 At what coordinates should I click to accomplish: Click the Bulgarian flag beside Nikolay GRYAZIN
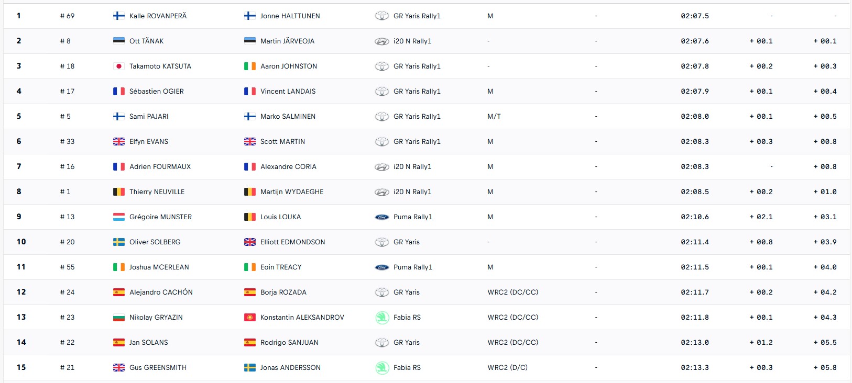pos(119,318)
